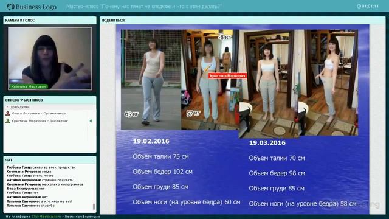Select the row for Кристина Маркович - Докладчик
The image size is (389, 219).
click(50, 121)
